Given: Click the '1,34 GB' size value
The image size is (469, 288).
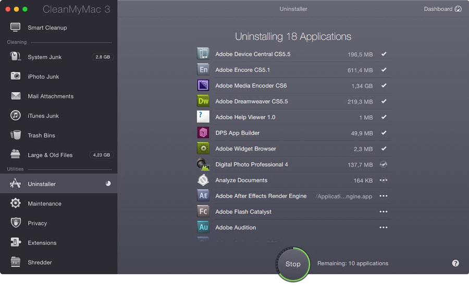Looking at the screenshot, I should (x=362, y=86).
